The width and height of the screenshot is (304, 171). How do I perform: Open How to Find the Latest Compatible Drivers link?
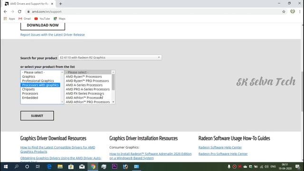[57, 150]
